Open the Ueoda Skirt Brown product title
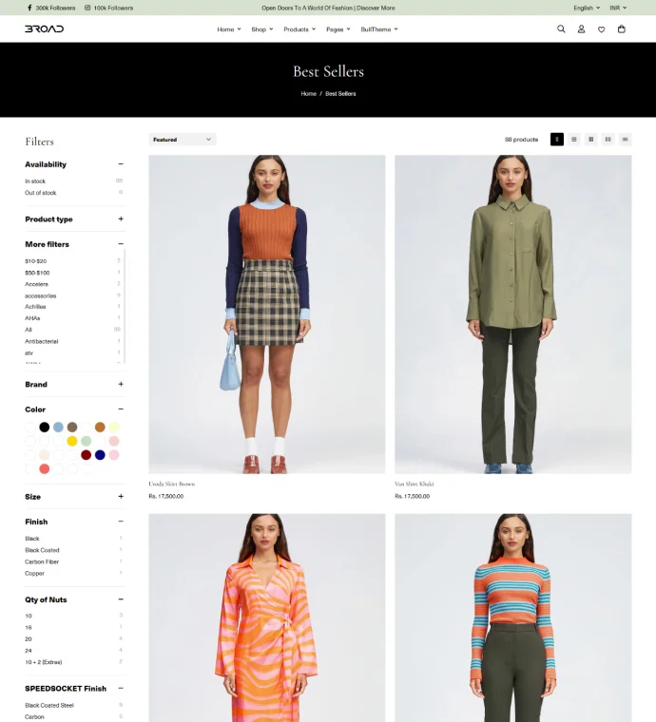 (172, 484)
